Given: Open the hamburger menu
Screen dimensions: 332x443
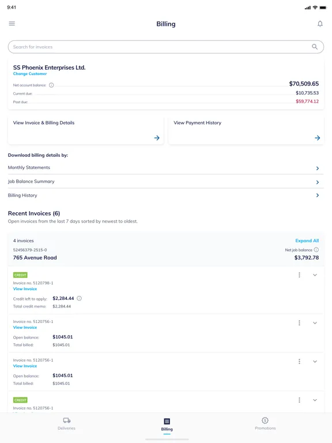Looking at the screenshot, I should (12, 24).
